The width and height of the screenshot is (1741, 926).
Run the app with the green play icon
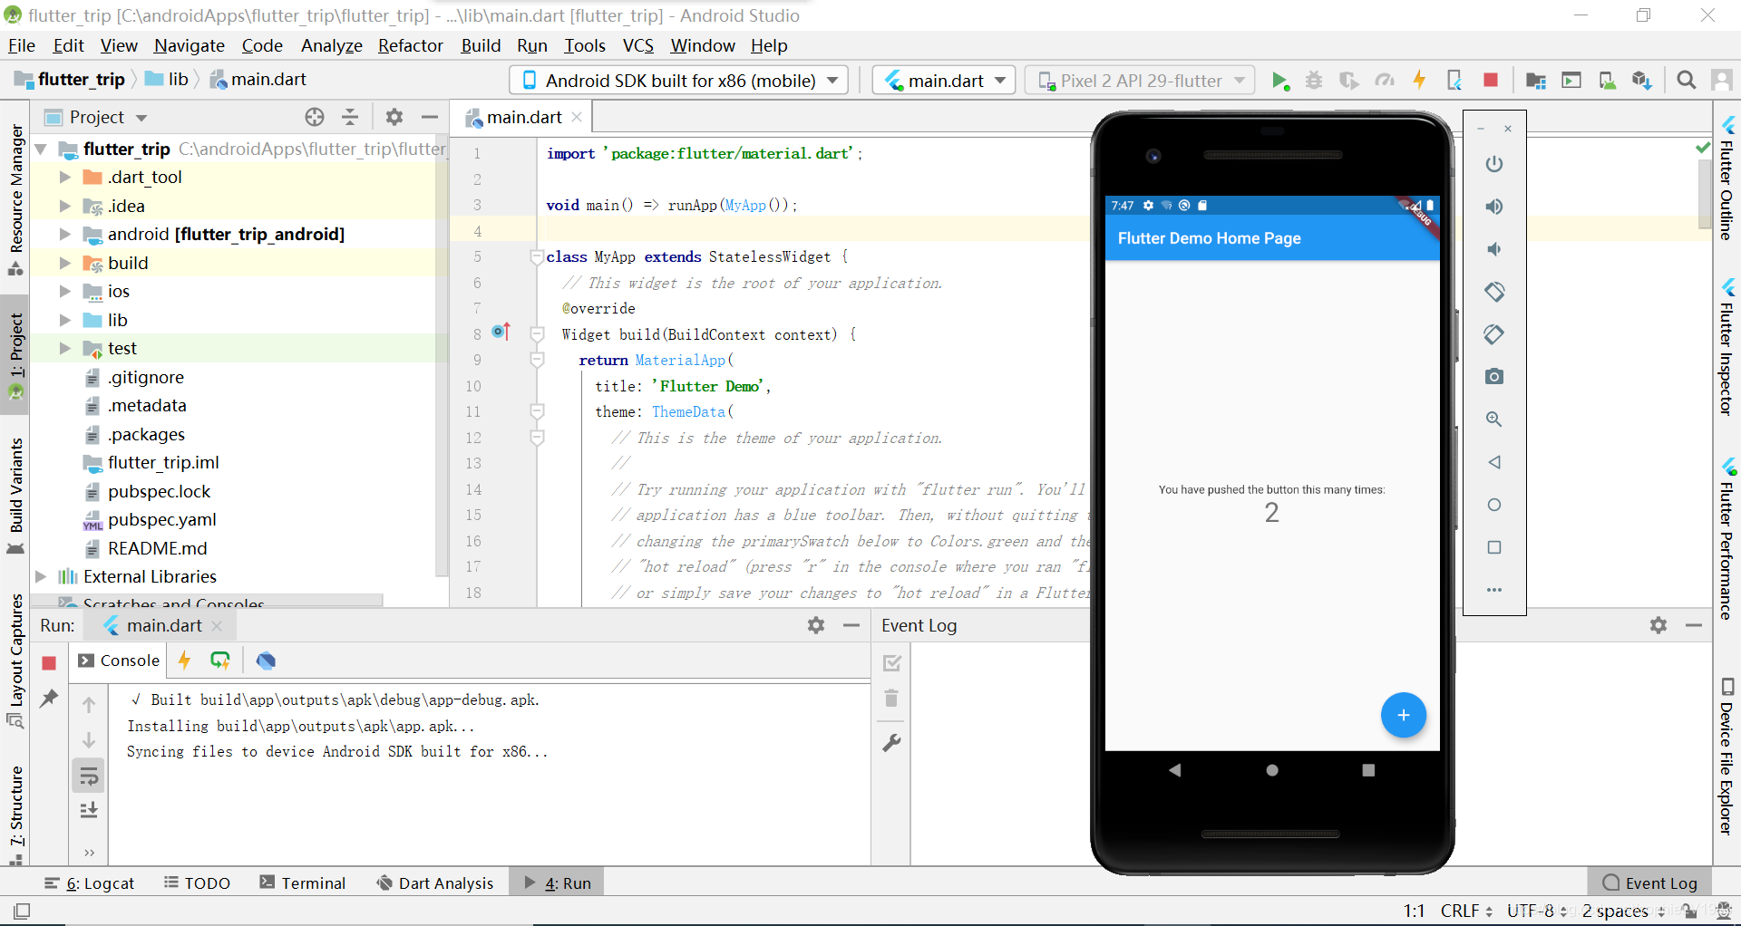click(1279, 81)
